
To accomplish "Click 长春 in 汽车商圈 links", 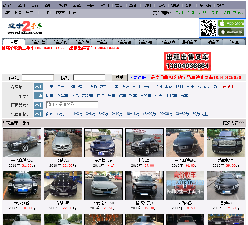I will click(x=191, y=12).
